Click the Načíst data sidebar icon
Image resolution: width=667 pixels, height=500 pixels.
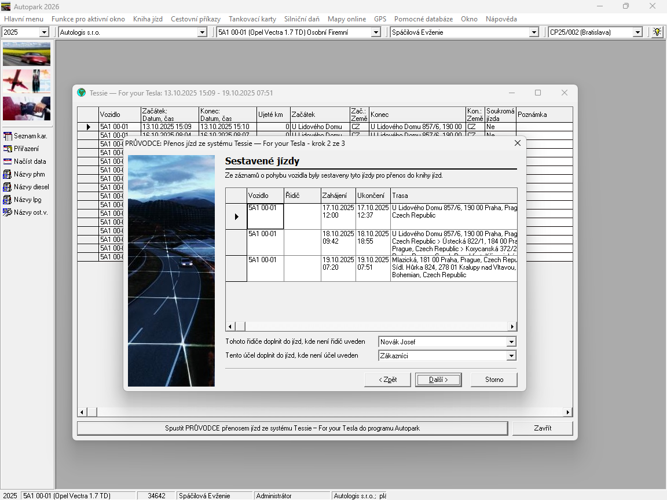click(8, 161)
